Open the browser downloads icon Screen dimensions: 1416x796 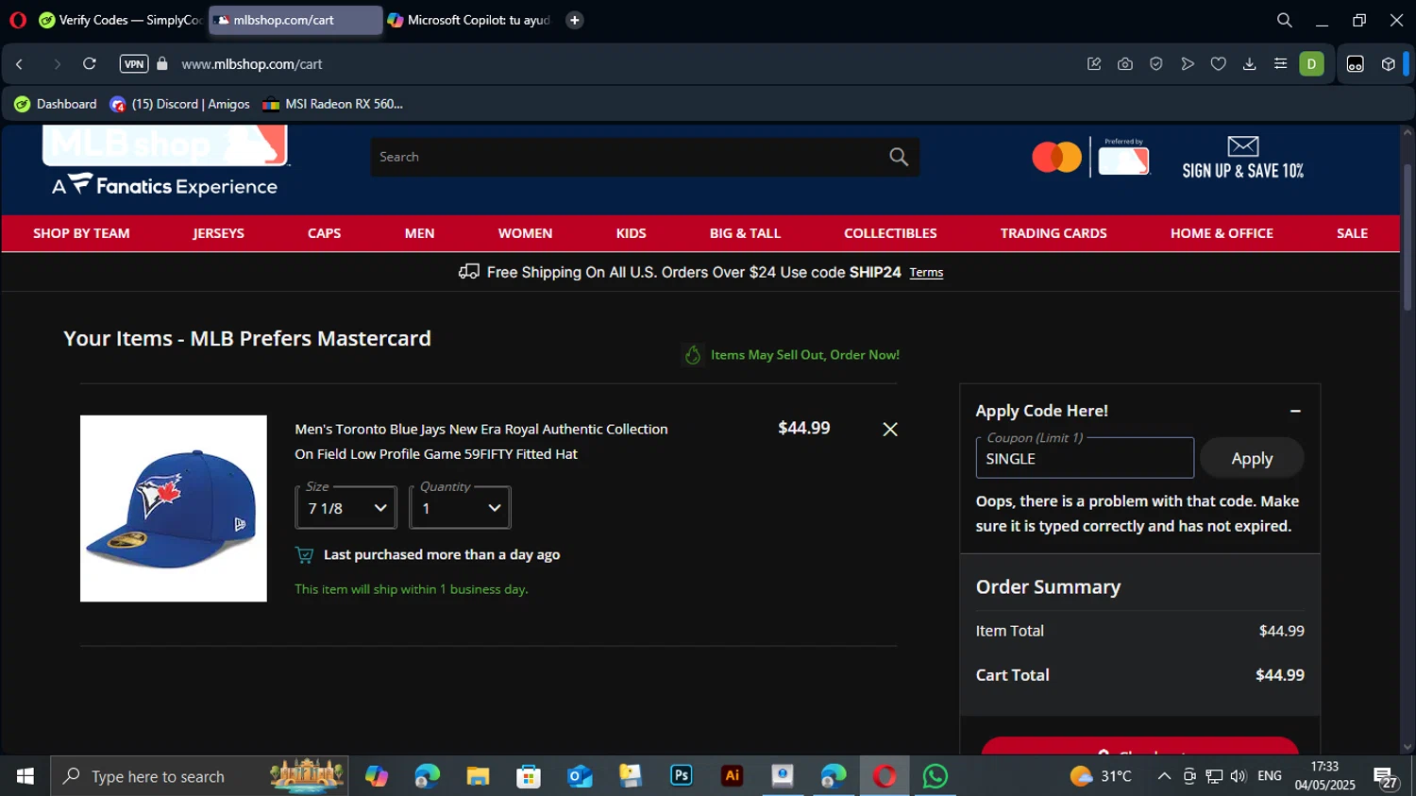pyautogui.click(x=1250, y=64)
